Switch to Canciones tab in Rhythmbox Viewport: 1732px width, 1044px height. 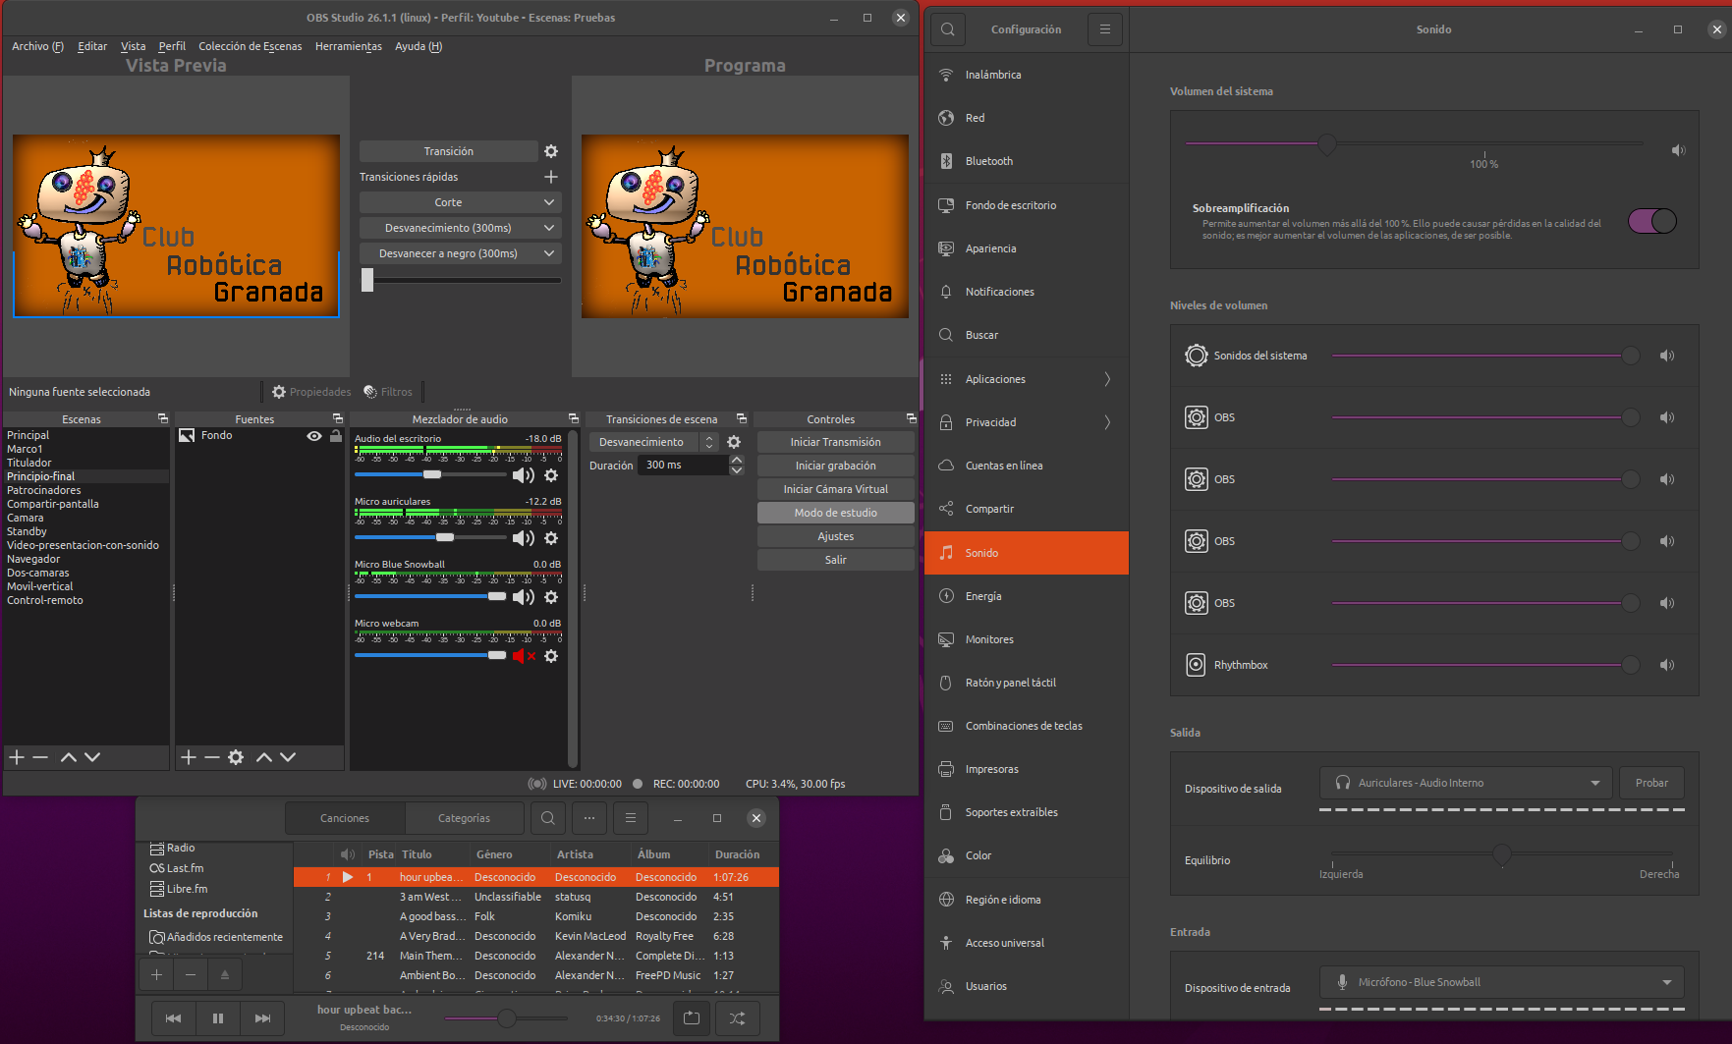pyautogui.click(x=345, y=818)
